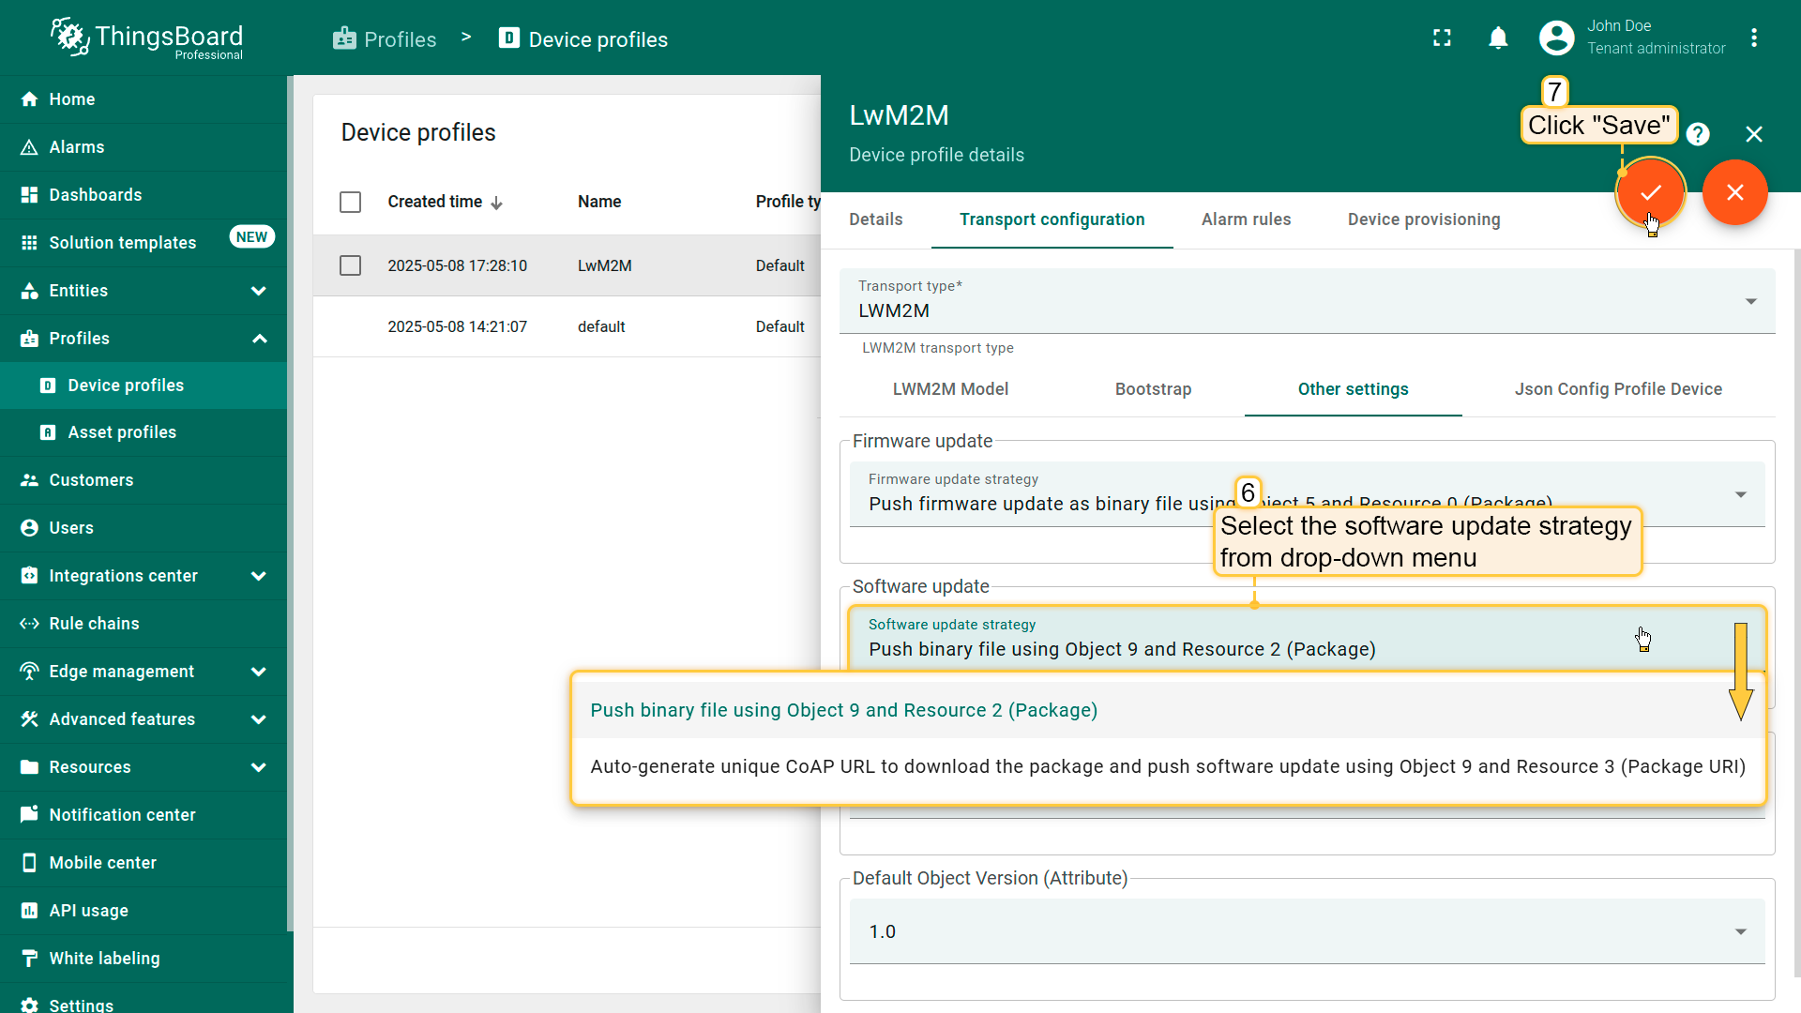
Task: Click the John Doe avatar icon
Action: pyautogui.click(x=1557, y=38)
